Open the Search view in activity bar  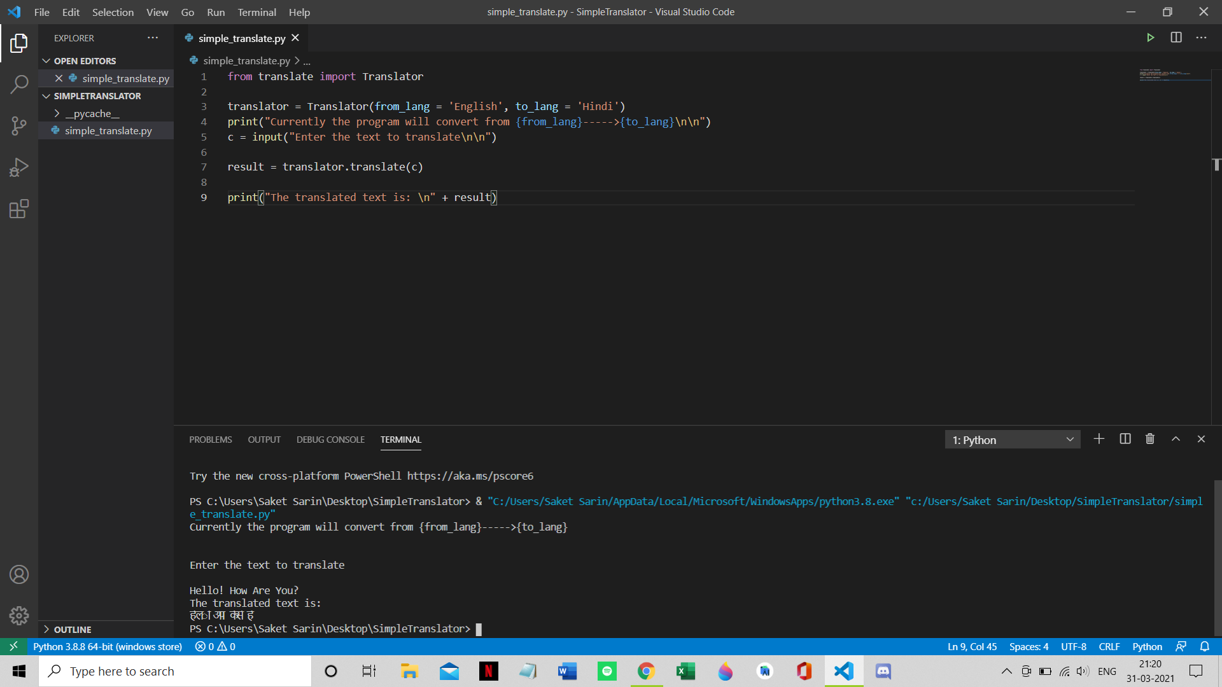(19, 84)
